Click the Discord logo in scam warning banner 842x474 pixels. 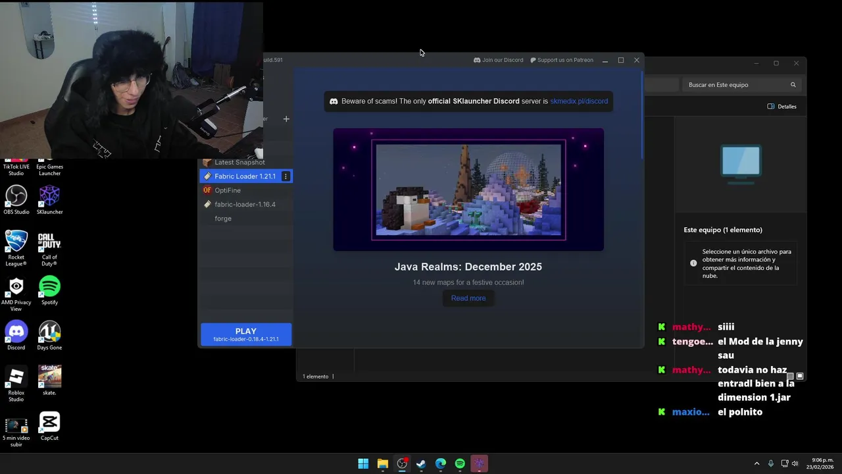334,101
